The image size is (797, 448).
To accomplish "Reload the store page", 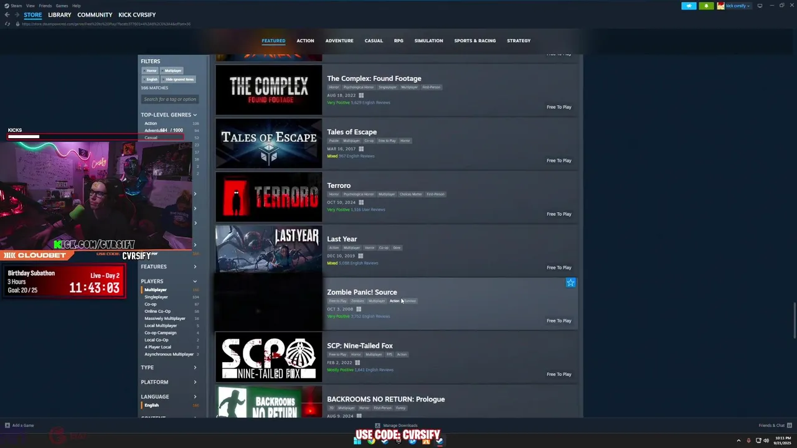I will click(7, 24).
